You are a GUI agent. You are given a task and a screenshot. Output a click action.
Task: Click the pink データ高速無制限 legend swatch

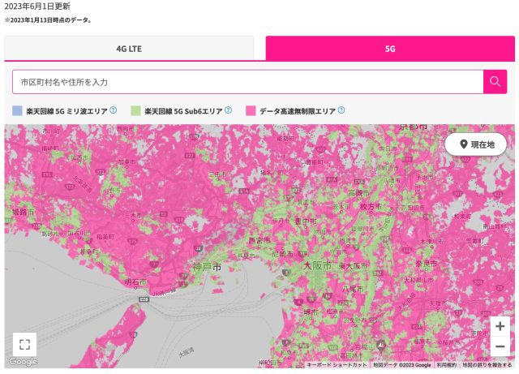click(251, 110)
